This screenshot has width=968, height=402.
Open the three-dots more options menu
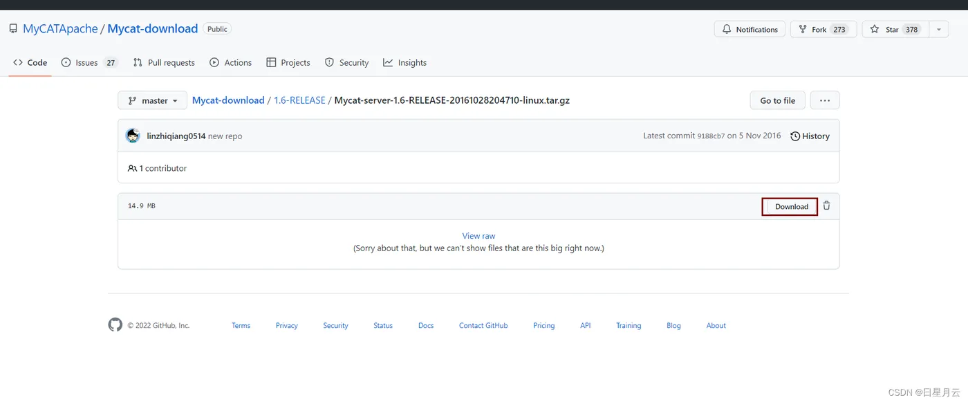tap(825, 100)
